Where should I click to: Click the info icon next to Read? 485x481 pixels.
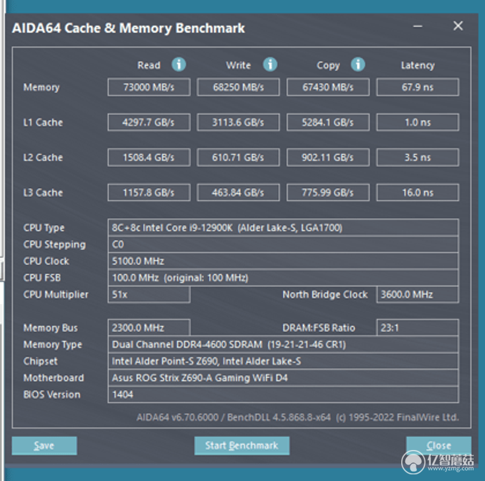(179, 65)
